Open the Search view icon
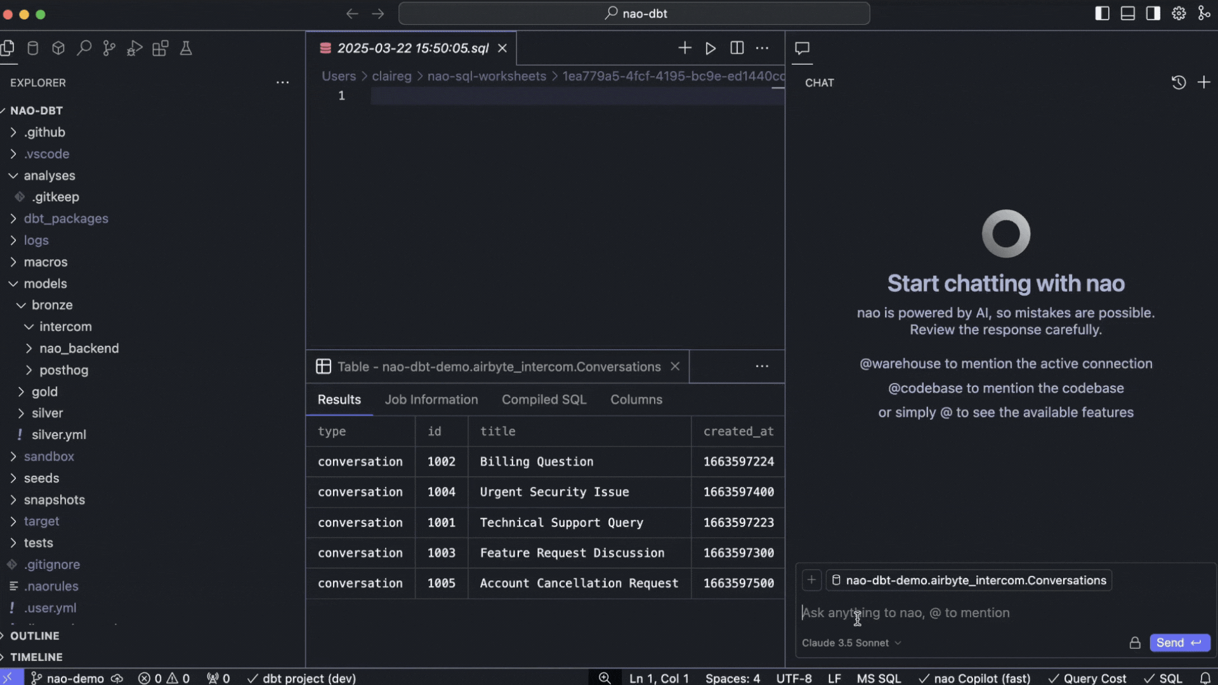The image size is (1218, 685). [84, 48]
